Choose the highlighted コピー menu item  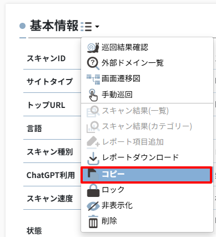[x=147, y=175]
